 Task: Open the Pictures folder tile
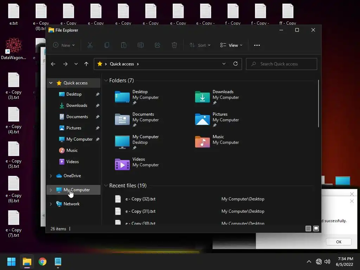tap(217, 120)
